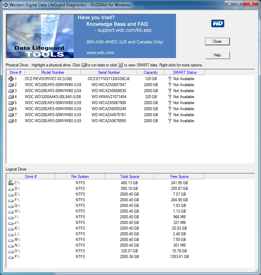Screen dimensions: 261x275
Task: Click the L:\ logical drive icon
Action: (11, 235)
